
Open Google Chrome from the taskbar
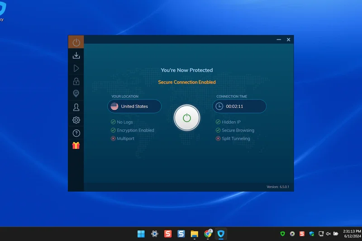click(208, 234)
